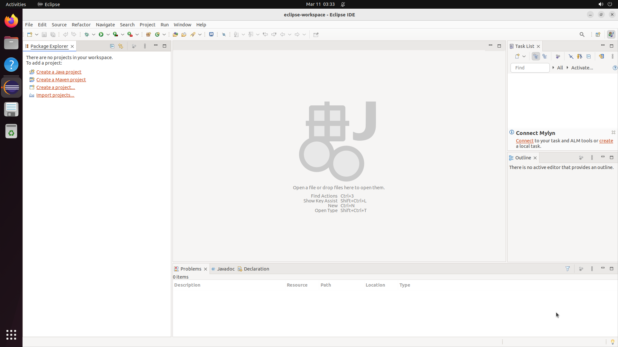The width and height of the screenshot is (618, 347).
Task: Click the Open Perspective icon
Action: point(598,34)
